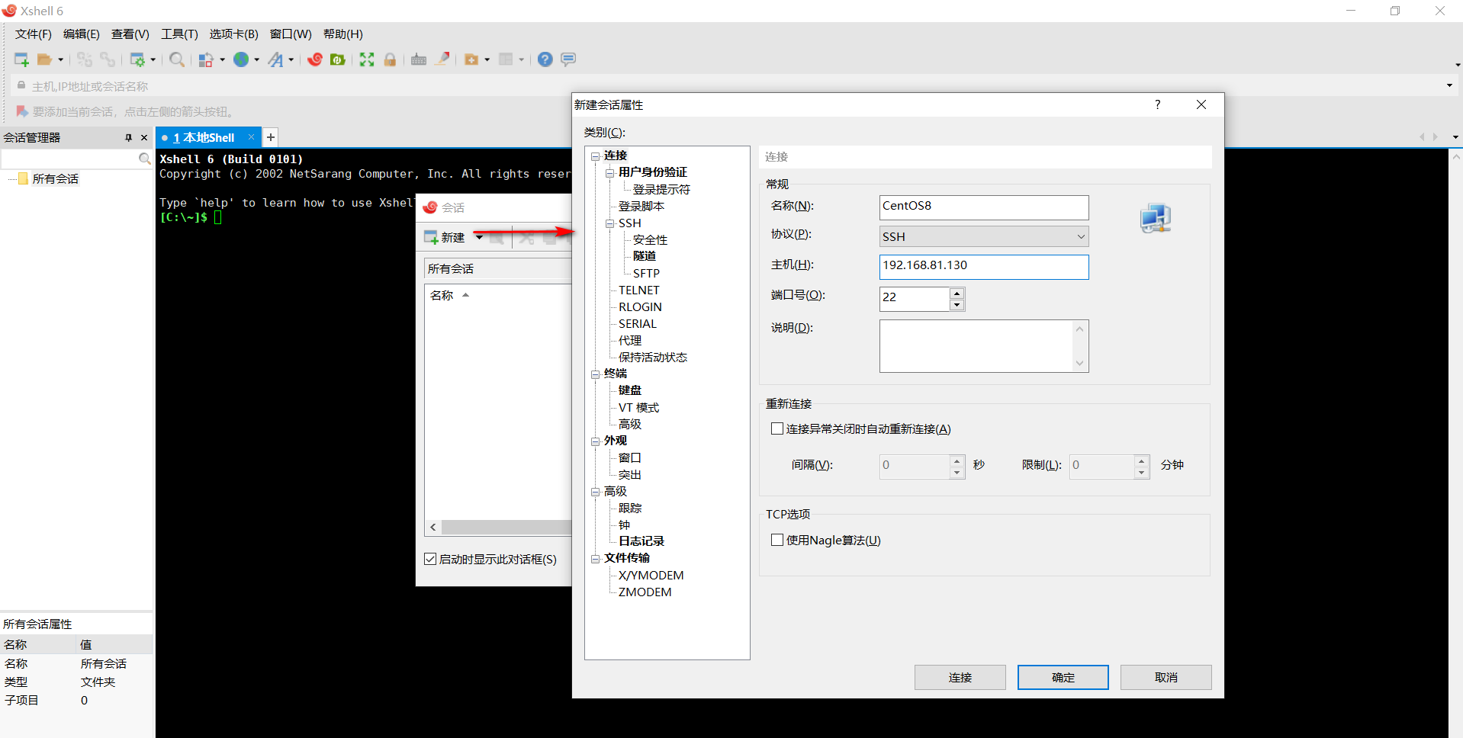Select the 日志记录 tree item

(x=641, y=541)
